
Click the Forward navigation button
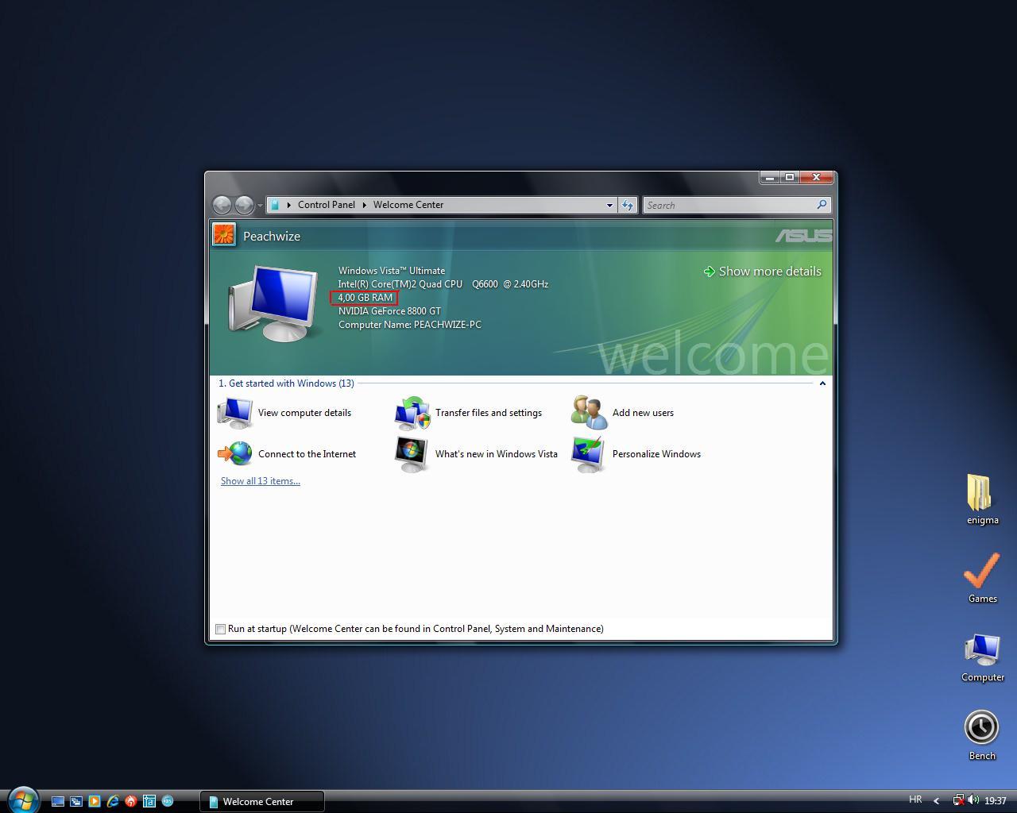[x=244, y=205]
